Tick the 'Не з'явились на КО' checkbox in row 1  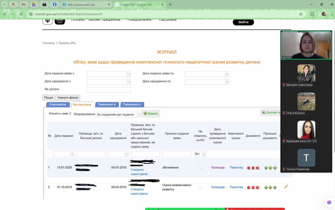201,168
